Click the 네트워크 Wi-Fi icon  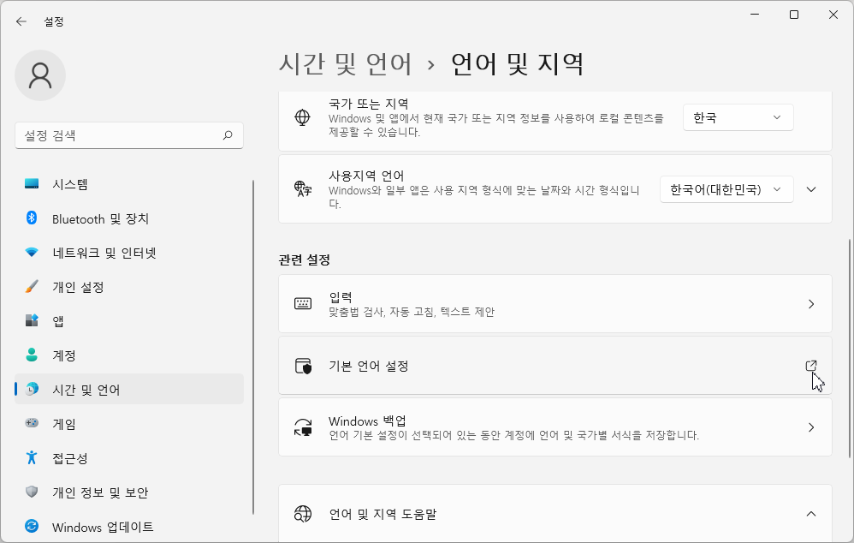point(32,253)
